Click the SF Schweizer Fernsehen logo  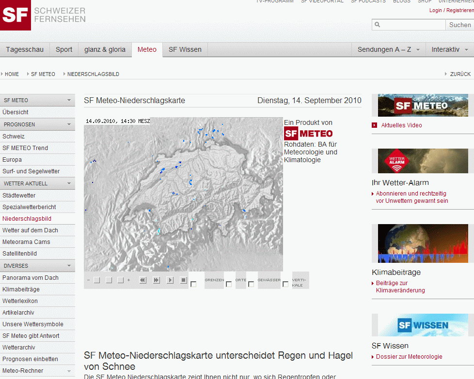(43, 15)
